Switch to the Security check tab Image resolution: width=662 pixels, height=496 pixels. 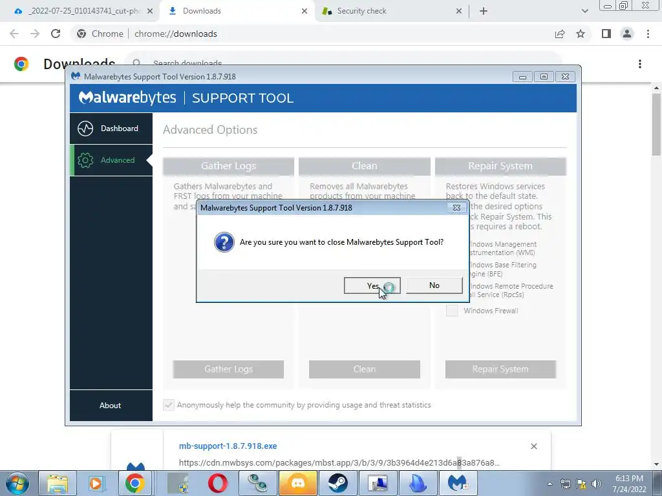tap(392, 11)
